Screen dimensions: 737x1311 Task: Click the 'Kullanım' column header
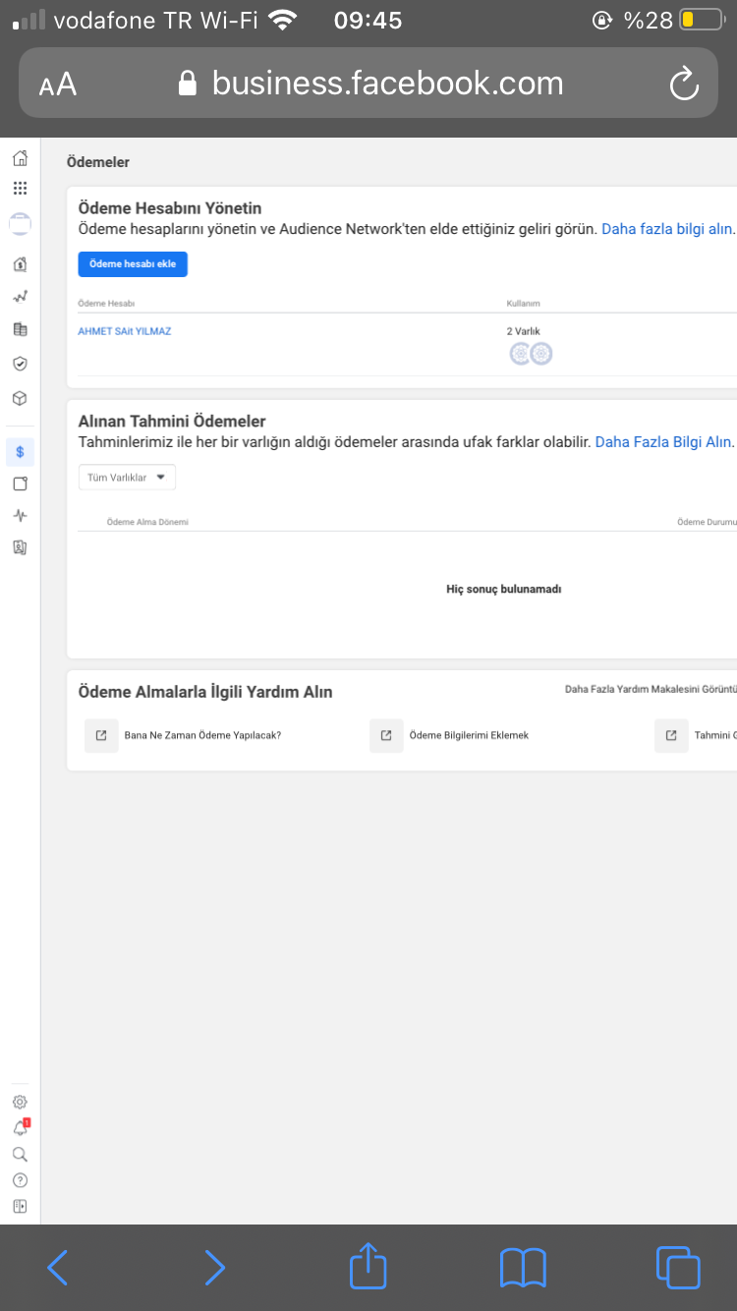(524, 304)
